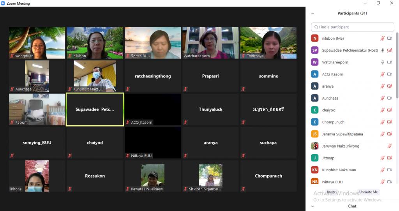Toggle nilubon (Me) microphone in participants list
The image size is (399, 211).
tap(382, 38)
